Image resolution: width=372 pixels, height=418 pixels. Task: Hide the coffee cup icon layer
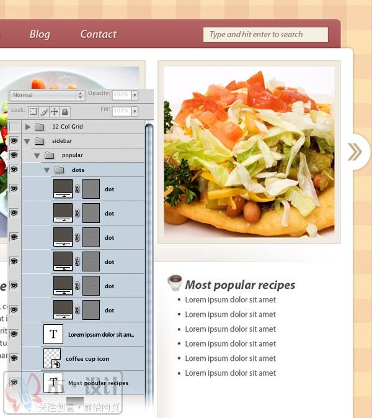pyautogui.click(x=14, y=358)
